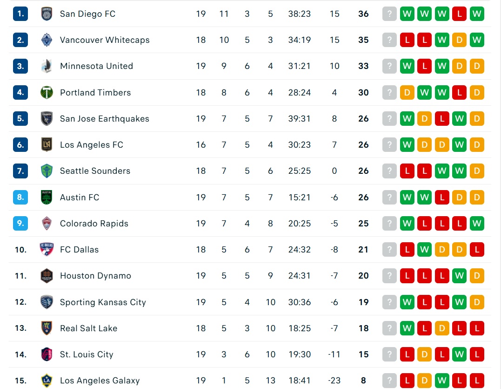This screenshot has width=501, height=389.
Task: Click the FC Dallas crest
Action: 47,250
